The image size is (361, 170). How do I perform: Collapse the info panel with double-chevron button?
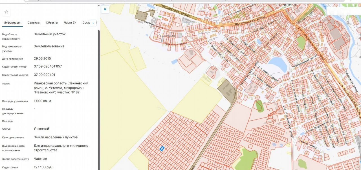(x=105, y=9)
